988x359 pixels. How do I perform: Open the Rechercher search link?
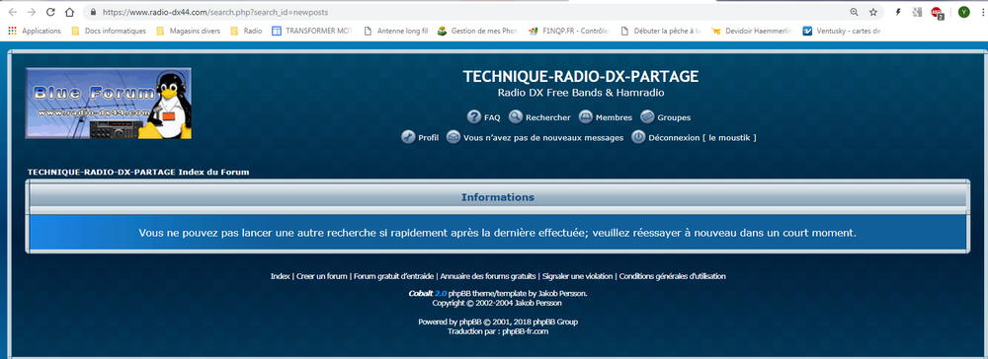coord(548,117)
